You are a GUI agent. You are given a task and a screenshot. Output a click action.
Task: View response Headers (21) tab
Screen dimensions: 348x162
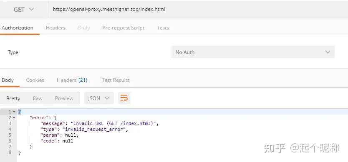72,80
